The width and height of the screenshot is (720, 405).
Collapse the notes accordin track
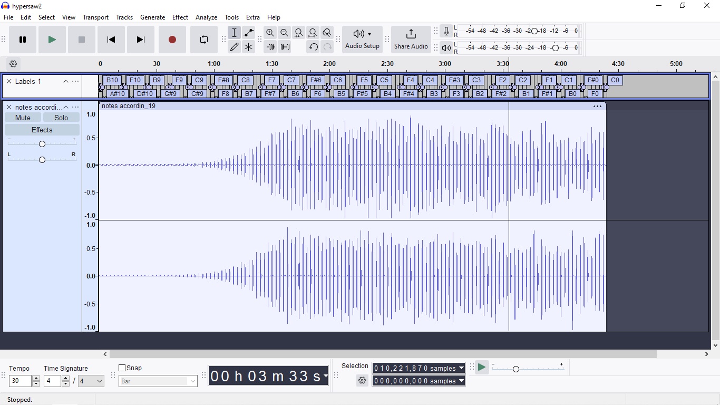tap(66, 107)
